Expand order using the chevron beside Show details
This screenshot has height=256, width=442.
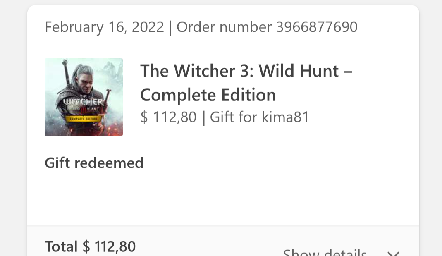pos(393,254)
